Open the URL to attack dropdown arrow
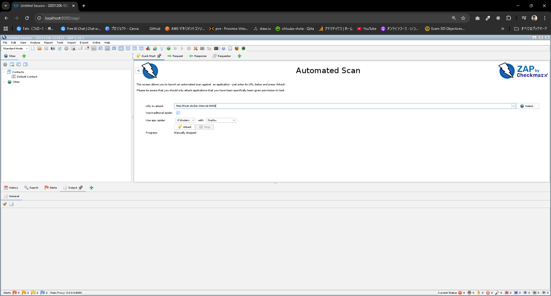551x296 pixels. 513,106
